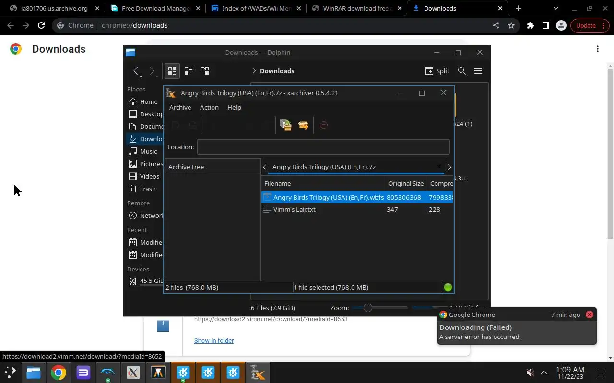Select Downloads in Dolphin Places
The image size is (614, 383).
[x=144, y=139]
